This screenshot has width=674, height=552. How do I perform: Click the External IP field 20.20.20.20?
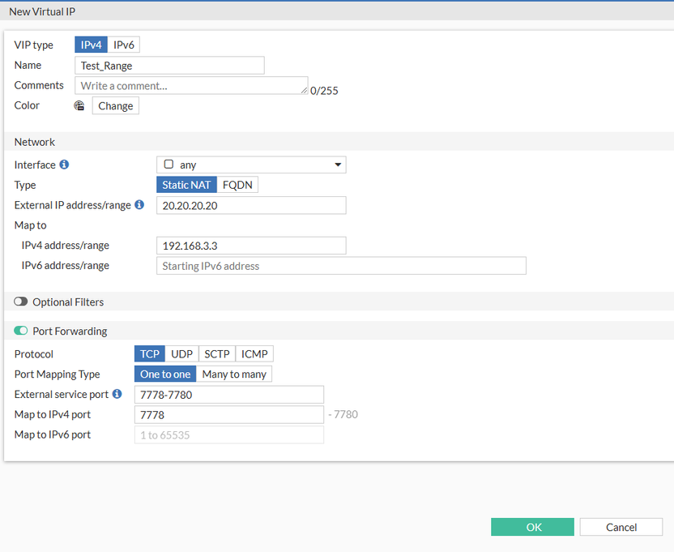pos(251,205)
